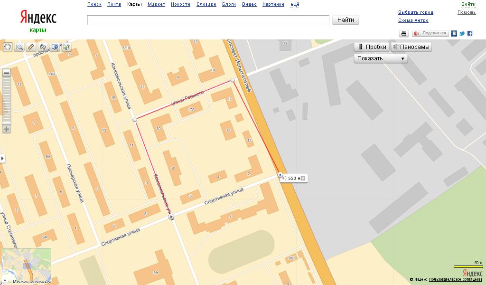Open the Поиск service link
The image size is (486, 285).
pyautogui.click(x=94, y=4)
